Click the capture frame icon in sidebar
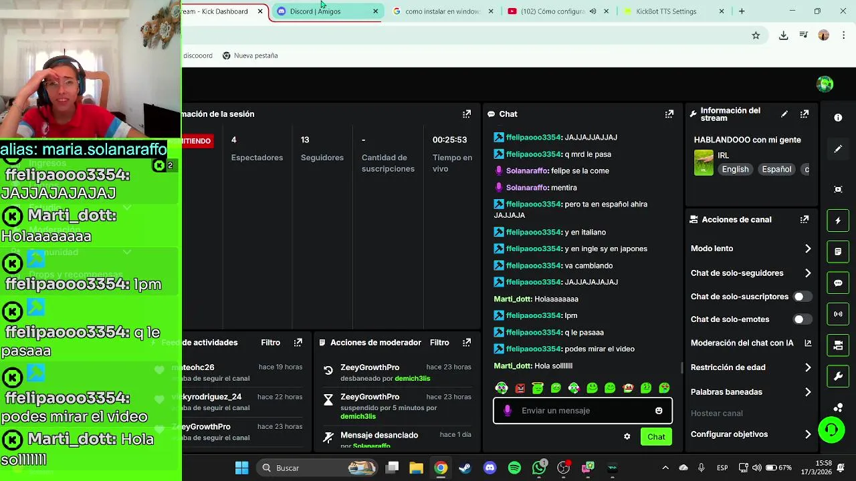Screen dimensions: 856x481 click(838, 189)
